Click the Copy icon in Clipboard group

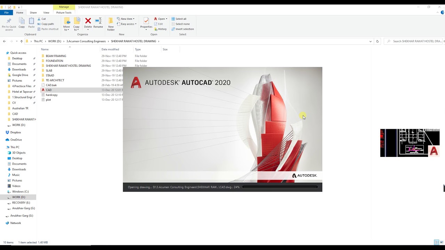(22, 23)
